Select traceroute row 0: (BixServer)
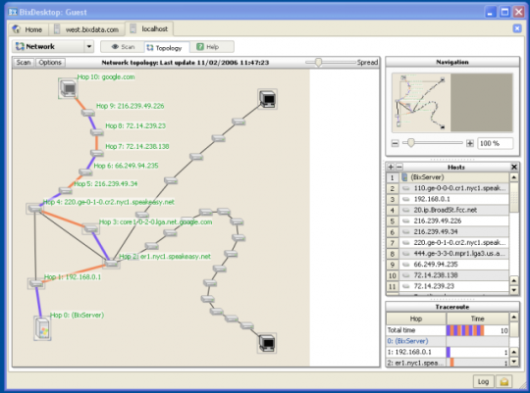 tap(448, 341)
